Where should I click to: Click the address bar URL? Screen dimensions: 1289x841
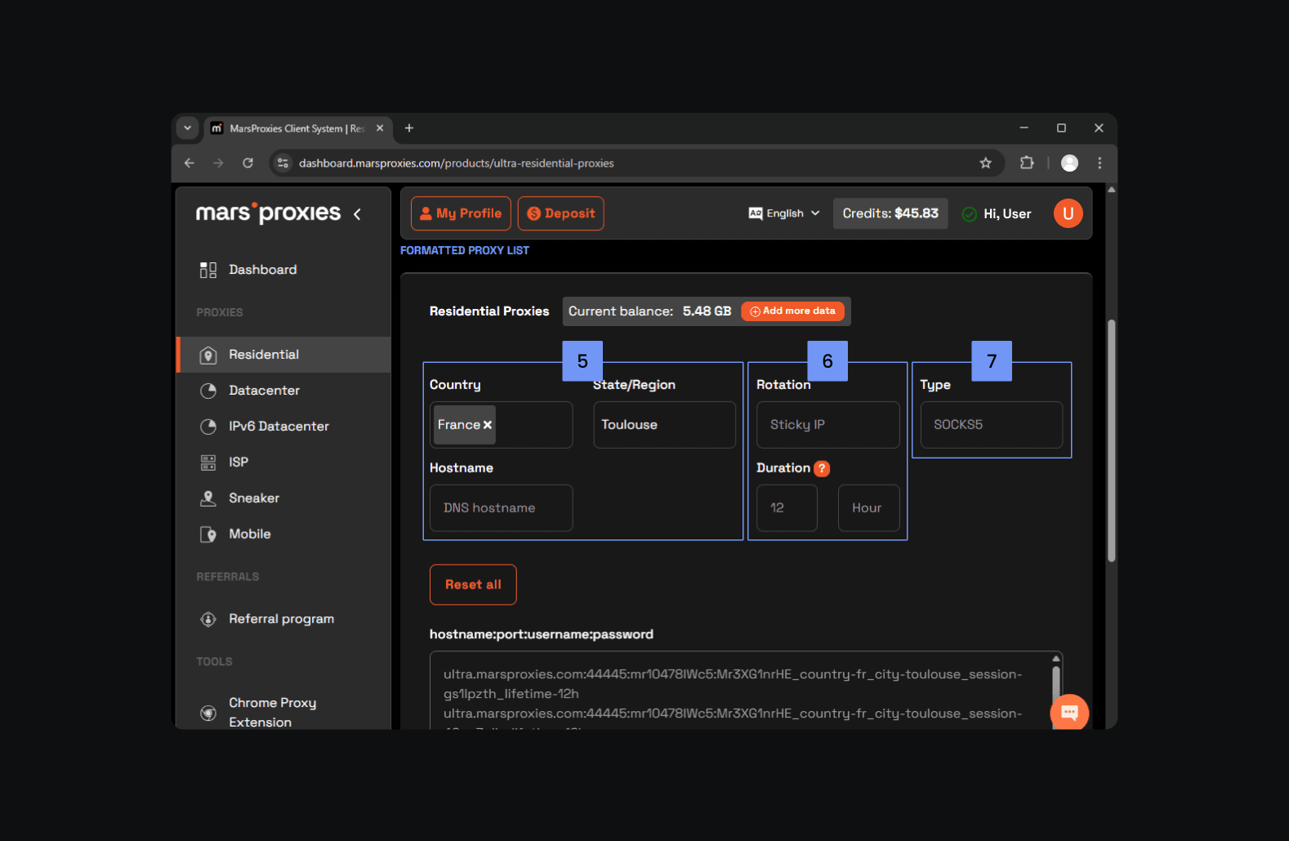pyautogui.click(x=457, y=163)
